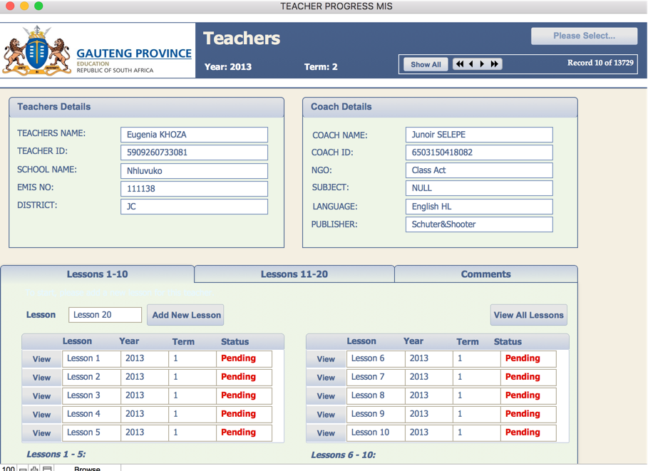This screenshot has height=471, width=648.
Task: Select the Lessons 1-10 tab
Action: pos(98,274)
